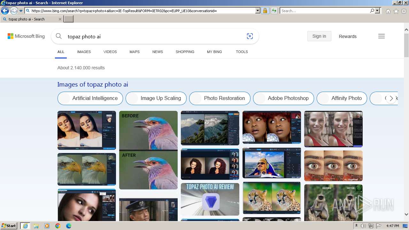Show more filter chips with right chevron

tap(391, 98)
